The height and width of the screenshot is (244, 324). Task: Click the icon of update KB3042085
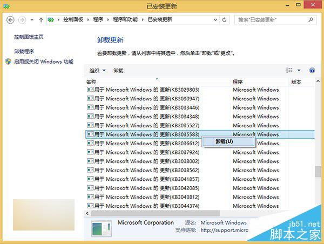point(90,188)
